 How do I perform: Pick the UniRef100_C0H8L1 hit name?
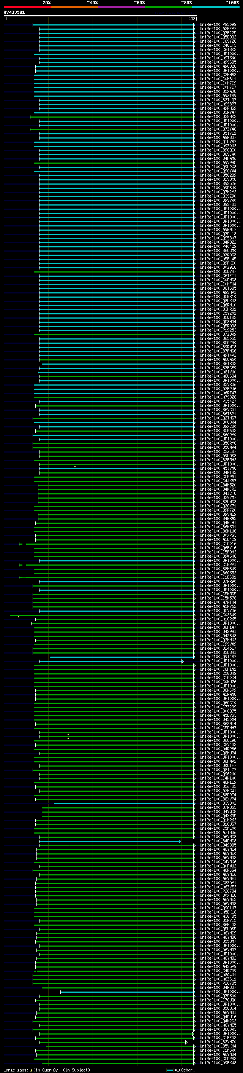218,79
